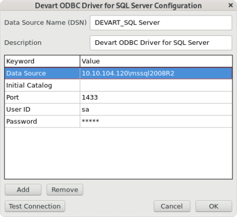Viewport: 237px width, 217px height.
Task: Select the User ID keyword cell
Action: coord(42,109)
